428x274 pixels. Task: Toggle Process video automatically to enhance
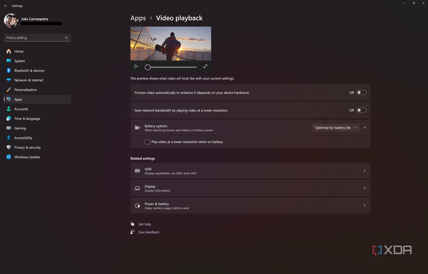362,92
